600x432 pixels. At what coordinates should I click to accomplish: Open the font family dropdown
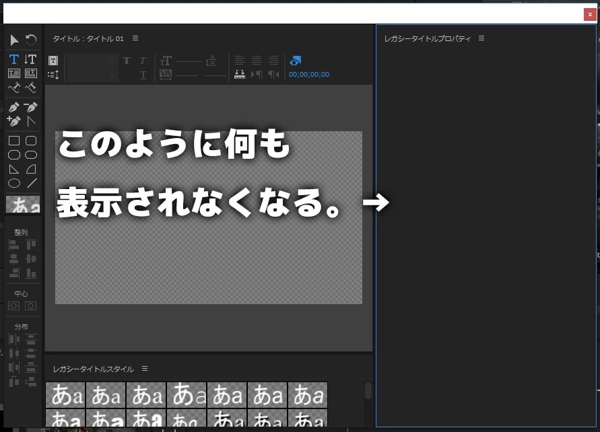coord(92,61)
